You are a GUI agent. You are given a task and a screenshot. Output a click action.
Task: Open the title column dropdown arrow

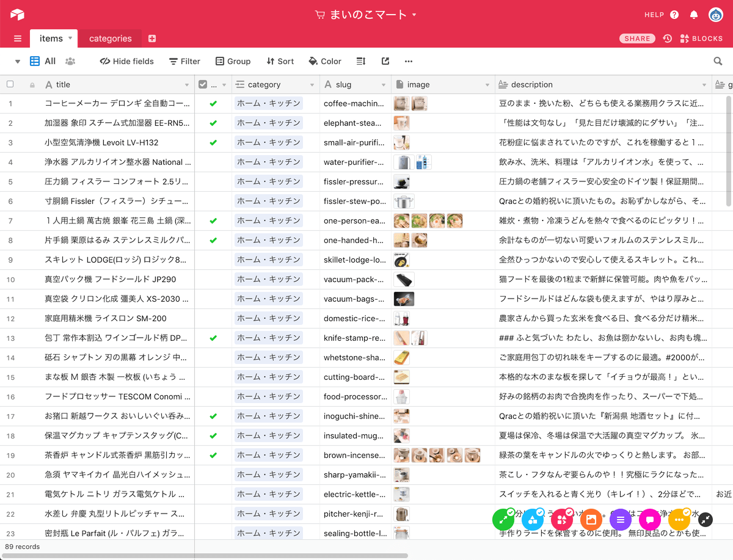coord(188,84)
